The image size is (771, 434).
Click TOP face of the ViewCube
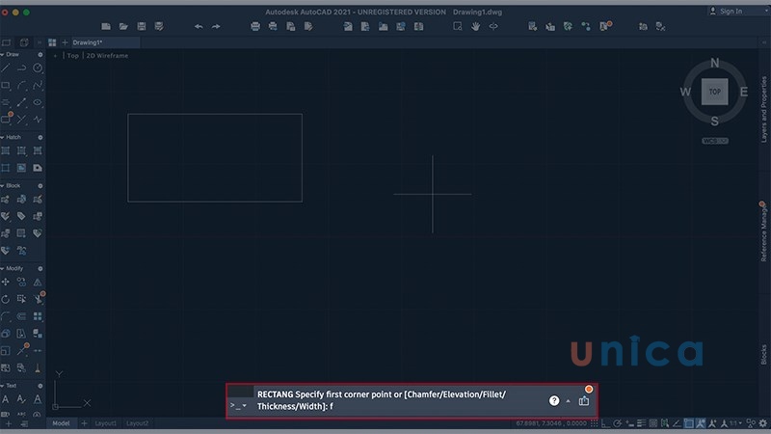coord(715,92)
